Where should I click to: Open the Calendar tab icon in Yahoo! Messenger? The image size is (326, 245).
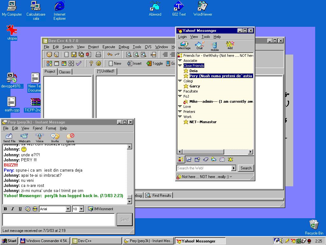coord(197,160)
